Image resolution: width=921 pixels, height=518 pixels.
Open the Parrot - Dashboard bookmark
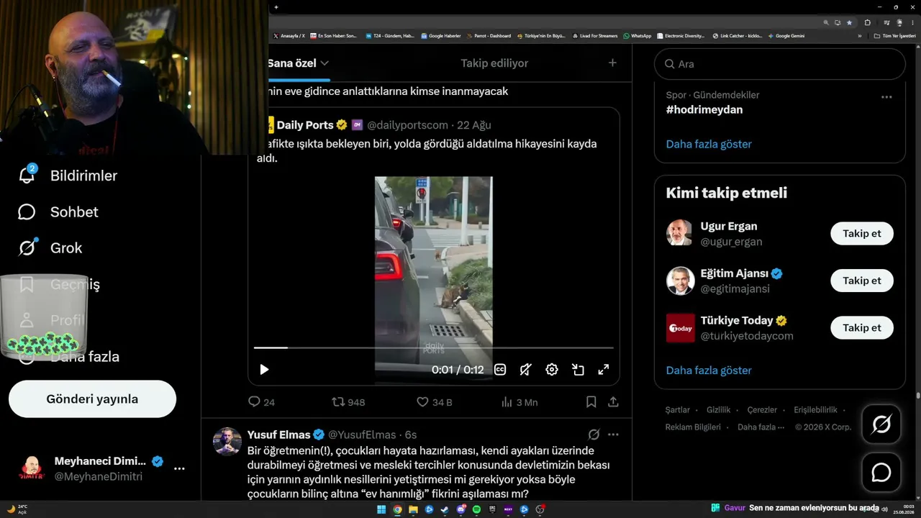tap(489, 36)
